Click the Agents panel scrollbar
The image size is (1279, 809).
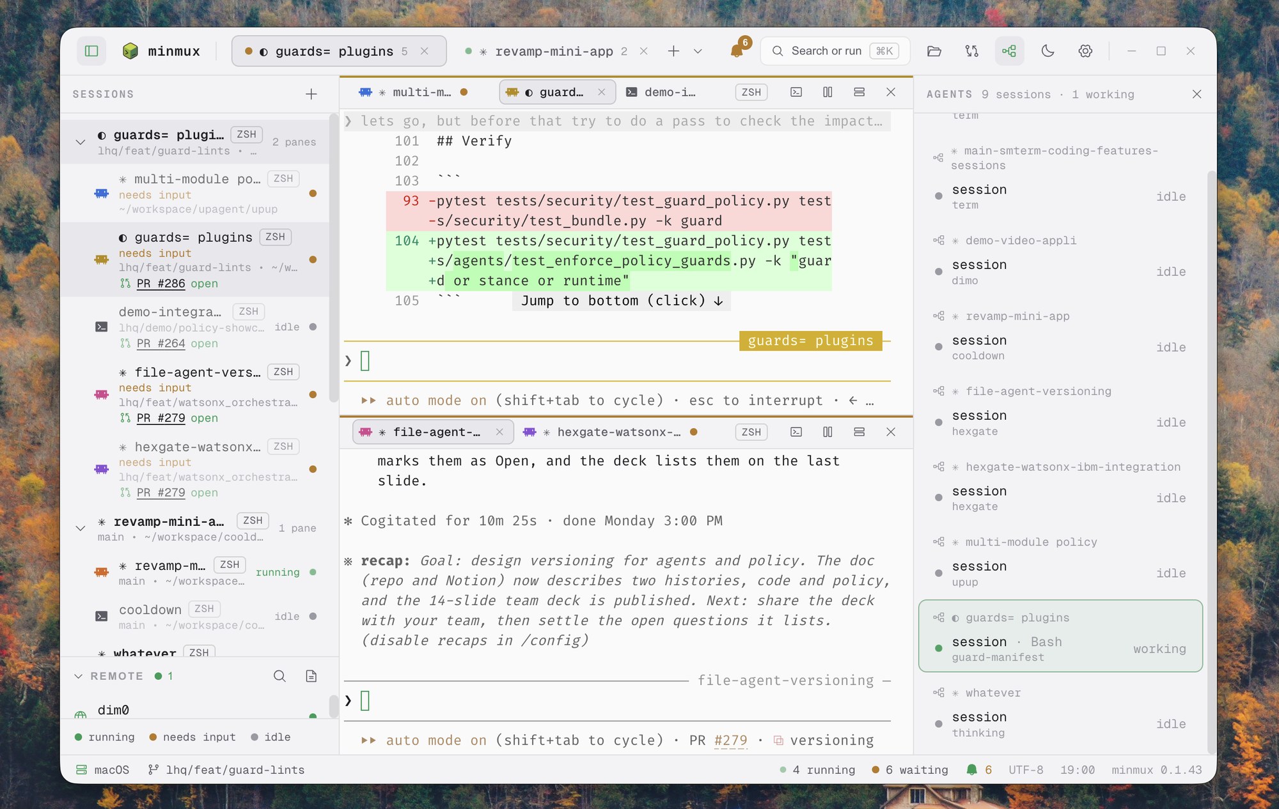coord(1211,461)
